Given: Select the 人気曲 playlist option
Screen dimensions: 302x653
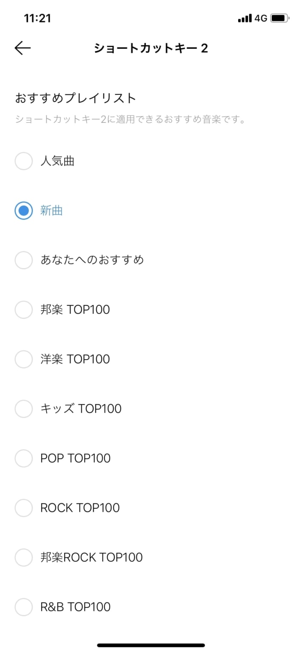Looking at the screenshot, I should tap(23, 161).
